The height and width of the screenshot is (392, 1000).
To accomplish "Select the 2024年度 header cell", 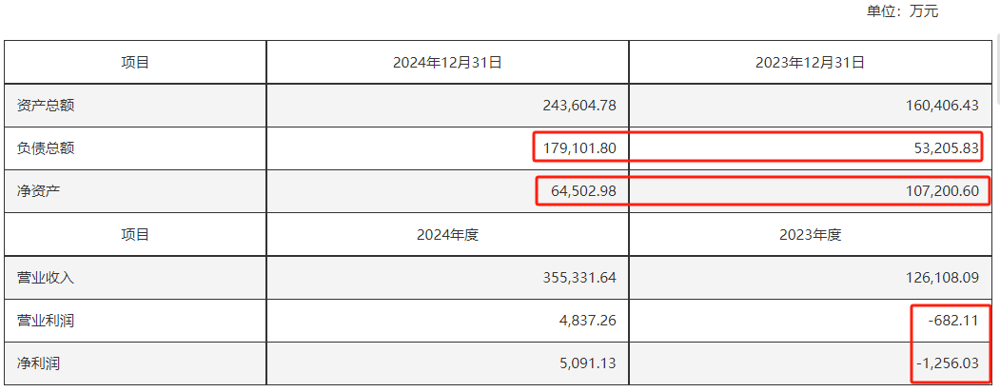I will click(447, 234).
